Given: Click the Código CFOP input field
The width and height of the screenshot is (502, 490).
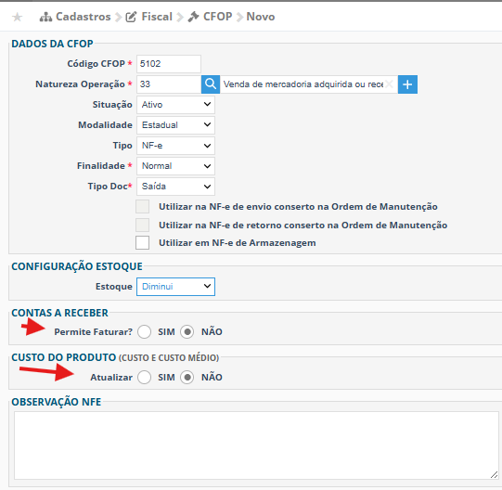Looking at the screenshot, I should click(169, 64).
